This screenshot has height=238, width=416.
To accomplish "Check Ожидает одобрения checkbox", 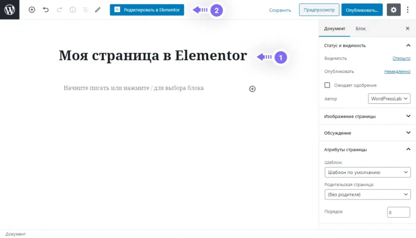I will (327, 85).
